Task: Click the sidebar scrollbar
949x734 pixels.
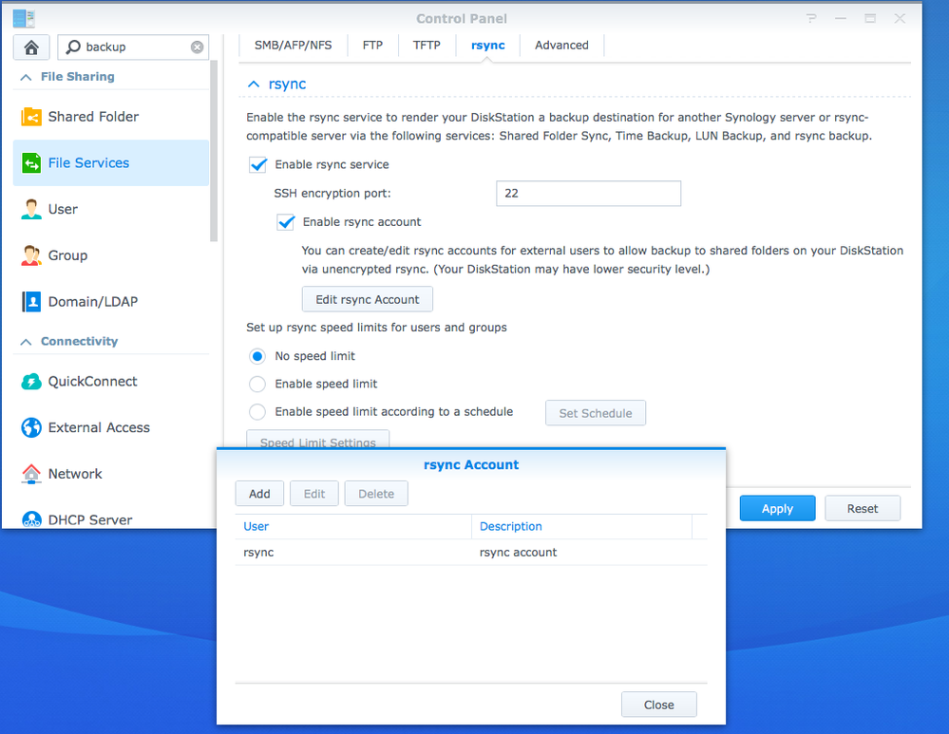Action: click(214, 151)
